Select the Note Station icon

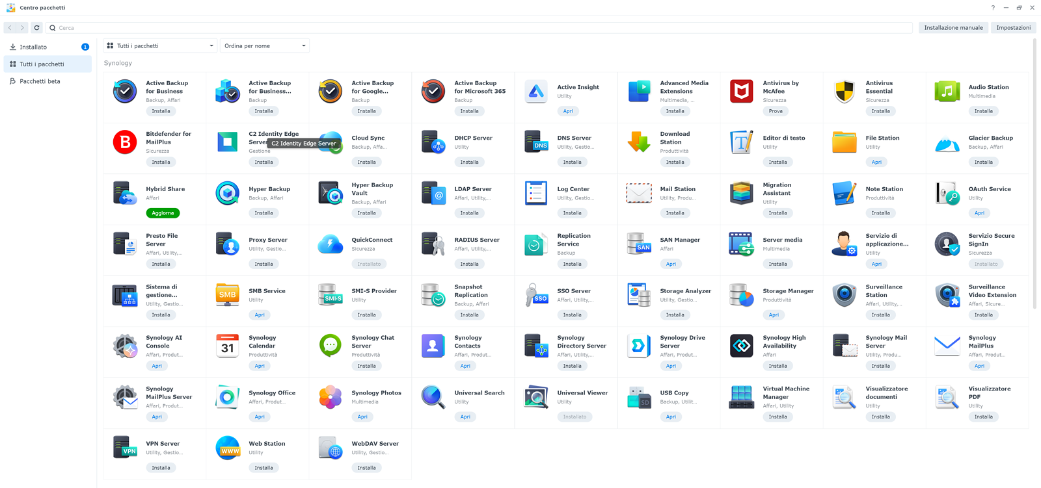pos(845,194)
